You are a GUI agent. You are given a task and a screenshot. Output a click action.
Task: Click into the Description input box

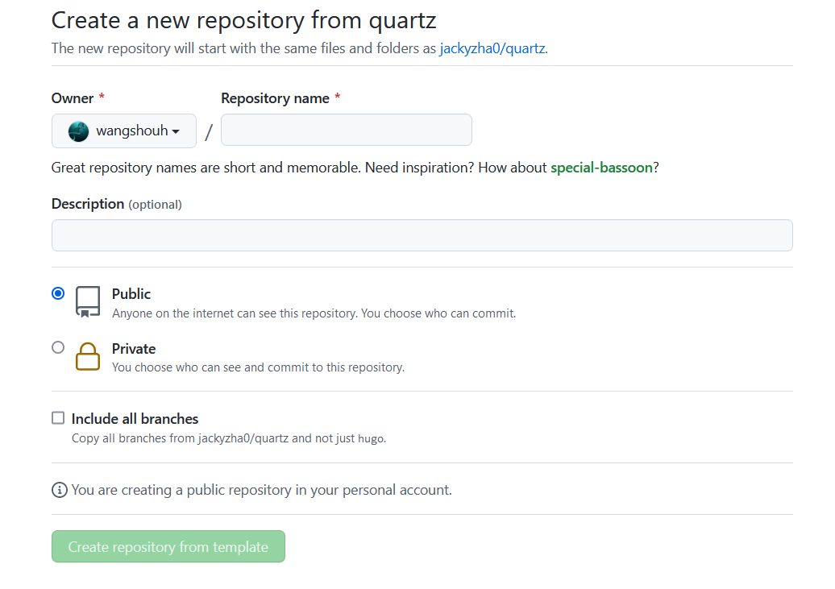[422, 235]
